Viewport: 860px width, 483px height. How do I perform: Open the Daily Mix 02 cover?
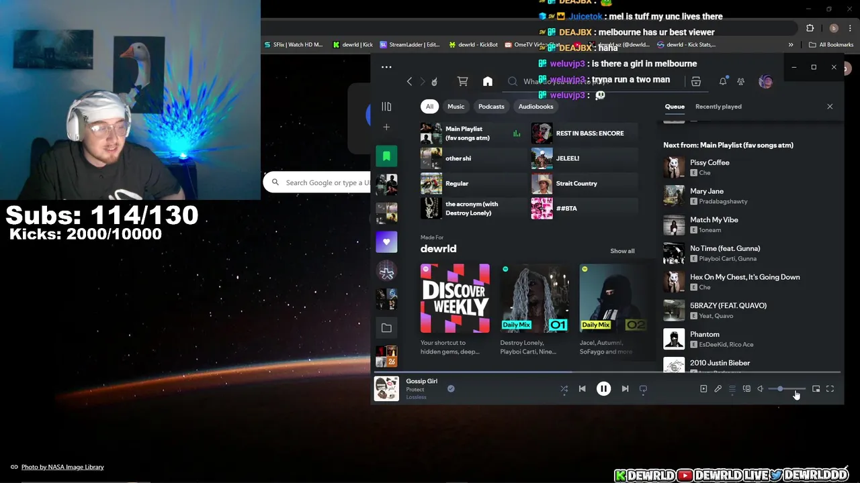613,299
